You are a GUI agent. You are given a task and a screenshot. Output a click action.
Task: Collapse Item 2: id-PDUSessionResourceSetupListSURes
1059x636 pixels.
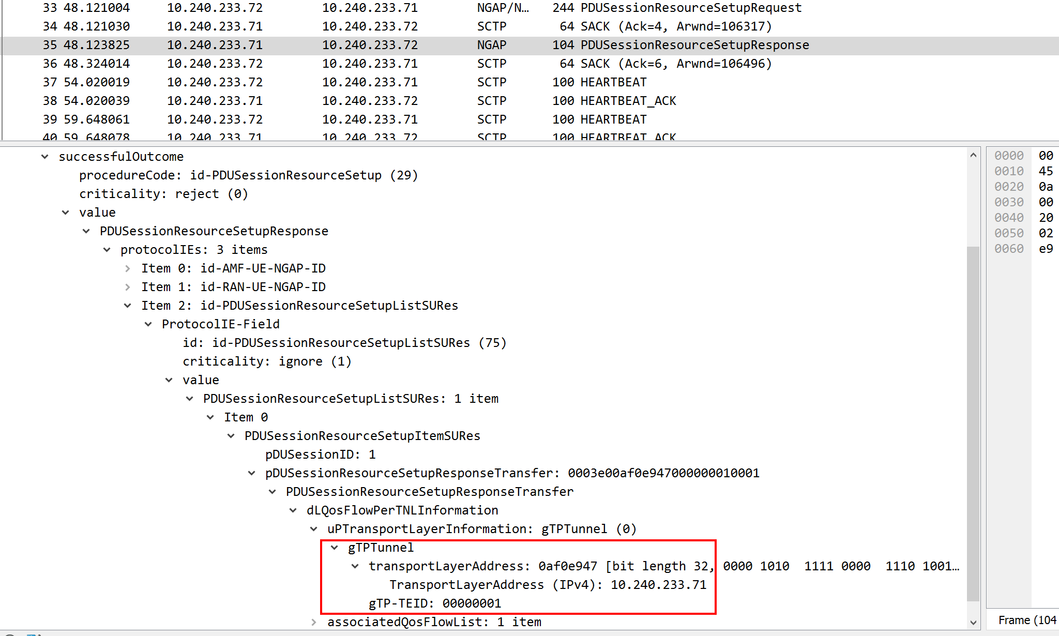point(128,305)
